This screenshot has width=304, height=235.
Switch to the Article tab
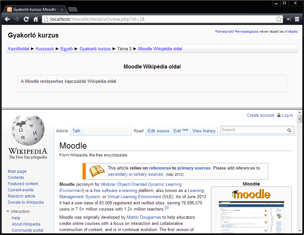pyautogui.click(x=62, y=131)
